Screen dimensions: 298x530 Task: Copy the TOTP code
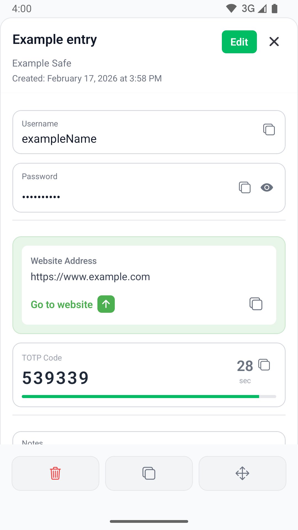point(264,365)
